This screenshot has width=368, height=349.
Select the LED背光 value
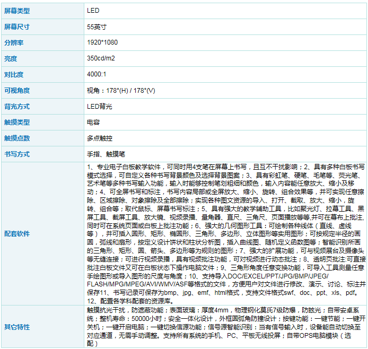click(x=100, y=107)
